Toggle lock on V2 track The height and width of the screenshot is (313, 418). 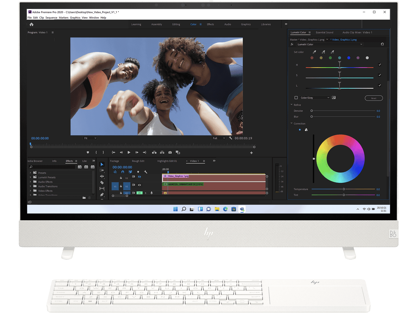121,178
